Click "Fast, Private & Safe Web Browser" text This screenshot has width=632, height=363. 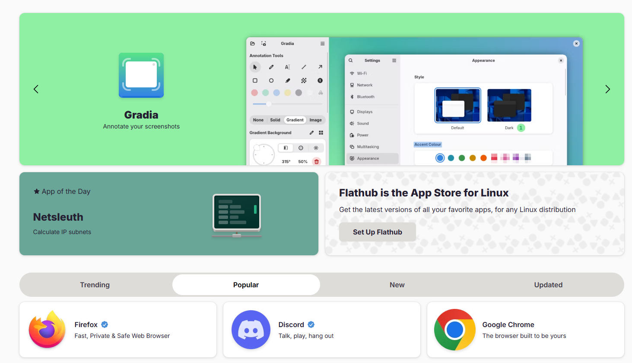122,336
